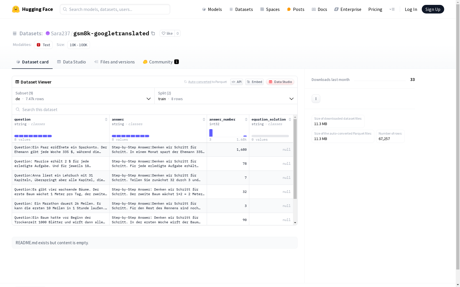Click the number of rows value 67,257
This screenshot has height=287, width=460.
(x=384, y=139)
